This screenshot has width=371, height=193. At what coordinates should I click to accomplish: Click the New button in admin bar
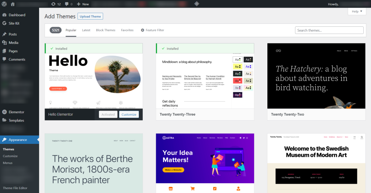coord(83,4)
